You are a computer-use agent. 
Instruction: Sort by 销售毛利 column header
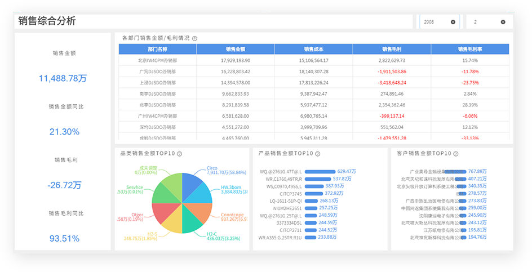click(x=392, y=49)
